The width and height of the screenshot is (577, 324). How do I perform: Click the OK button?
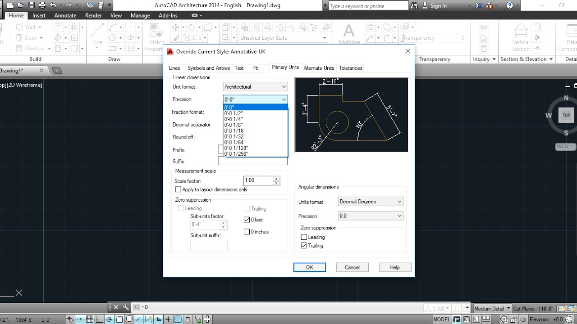click(309, 267)
